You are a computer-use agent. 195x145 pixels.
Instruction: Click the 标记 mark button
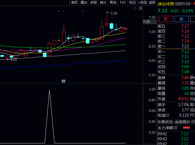click(132, 3)
